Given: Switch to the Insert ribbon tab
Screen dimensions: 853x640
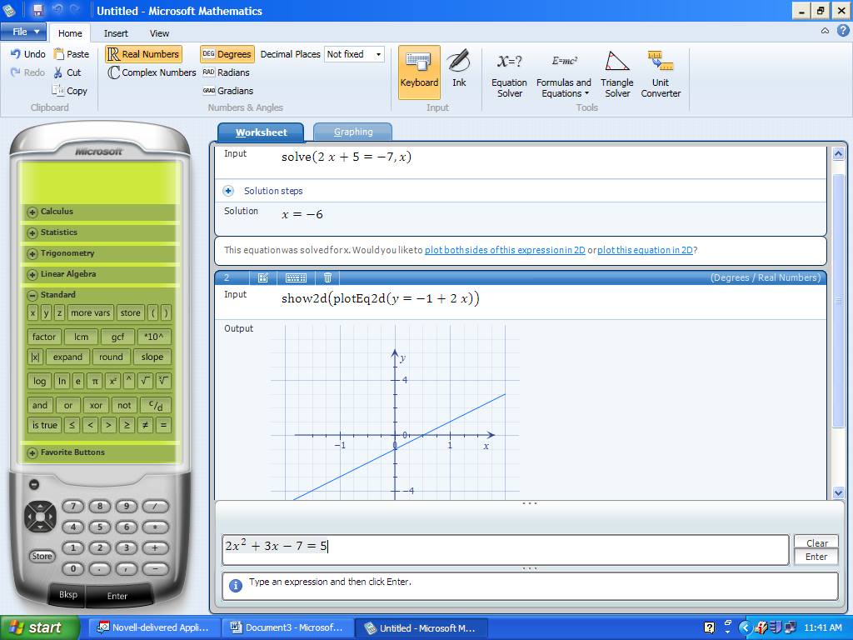Looking at the screenshot, I should pos(116,33).
